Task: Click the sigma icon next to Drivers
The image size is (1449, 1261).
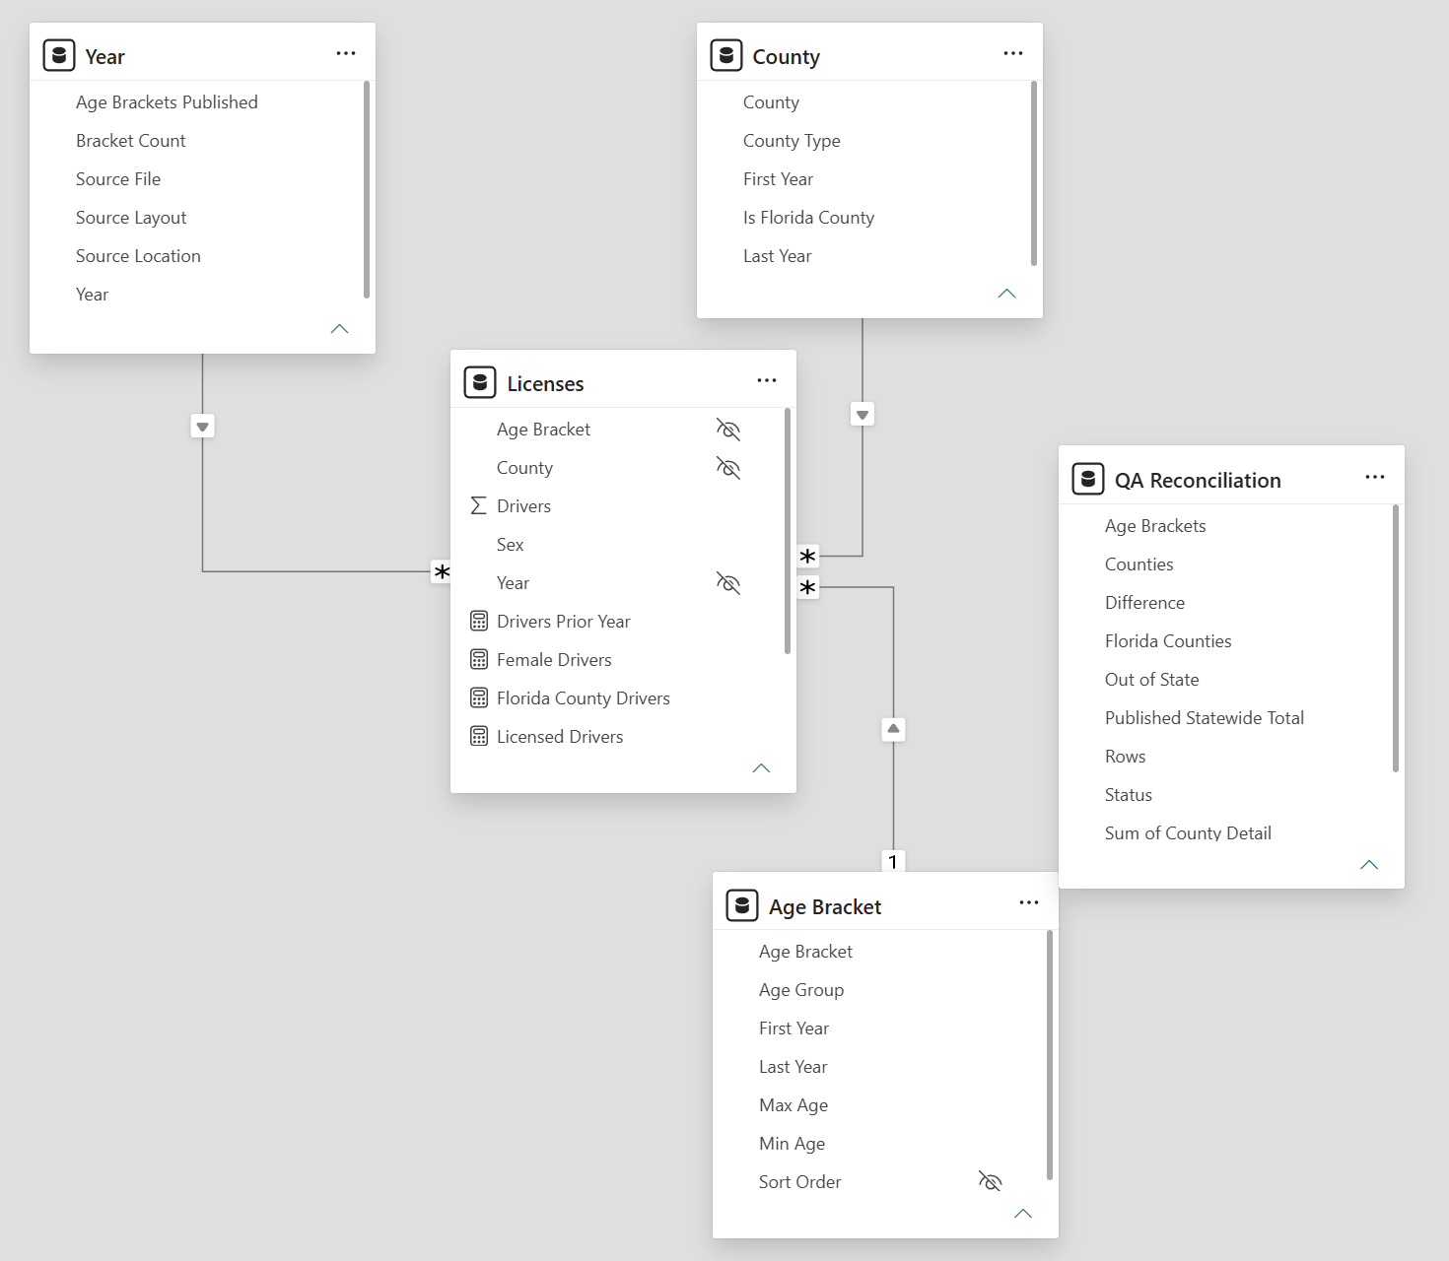Action: coord(479,505)
